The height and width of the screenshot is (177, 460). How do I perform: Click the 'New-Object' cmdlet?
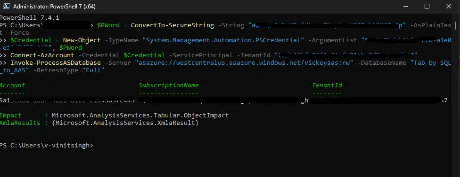(x=82, y=40)
